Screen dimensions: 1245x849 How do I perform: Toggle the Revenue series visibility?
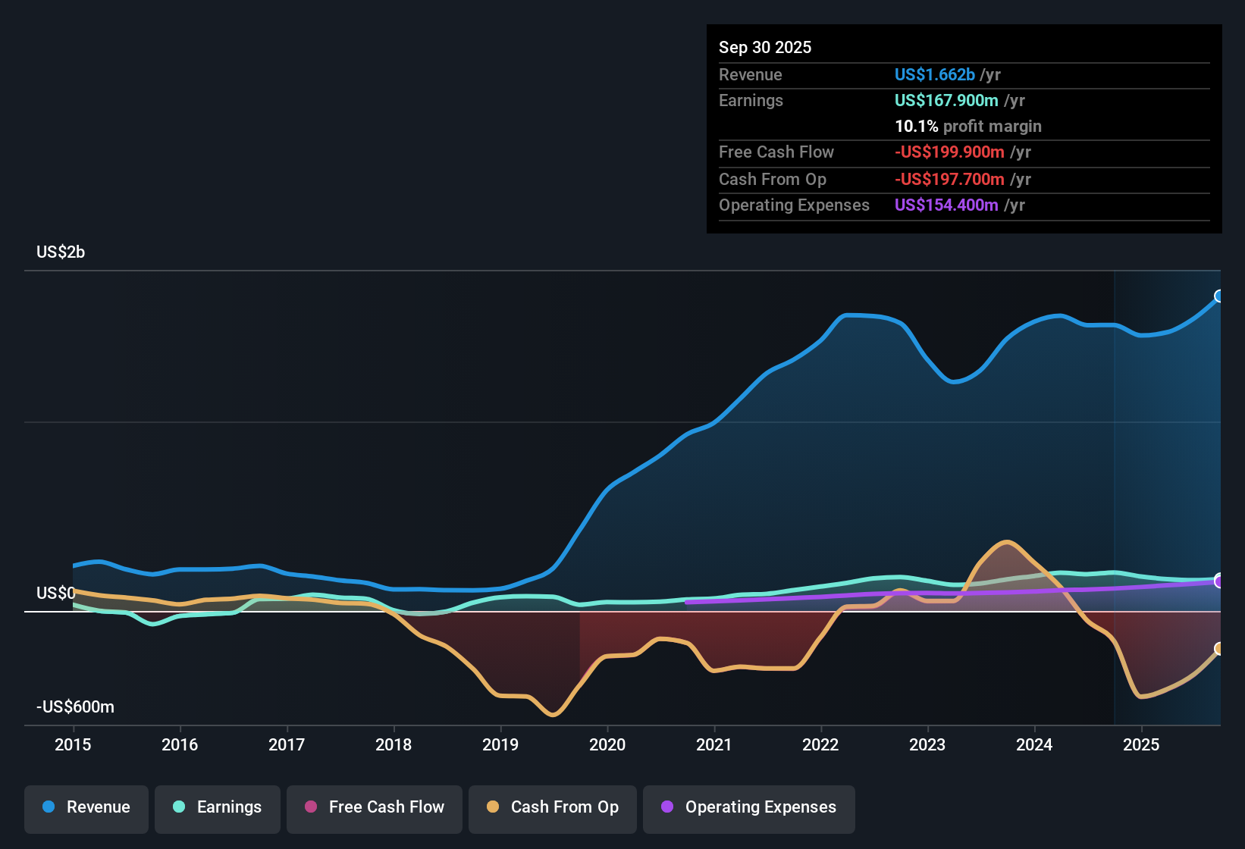pyautogui.click(x=86, y=807)
